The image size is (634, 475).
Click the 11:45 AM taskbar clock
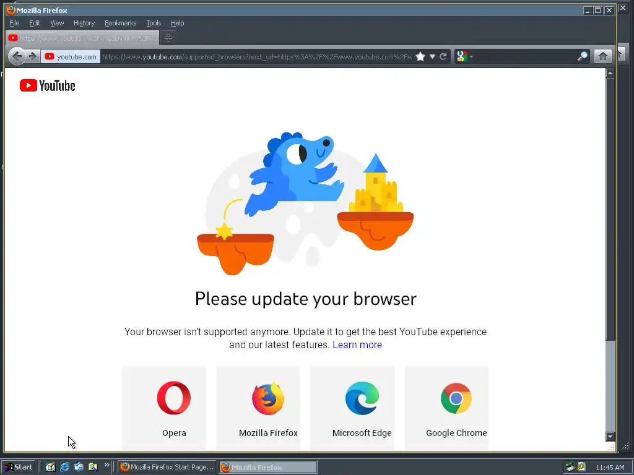pos(610,468)
